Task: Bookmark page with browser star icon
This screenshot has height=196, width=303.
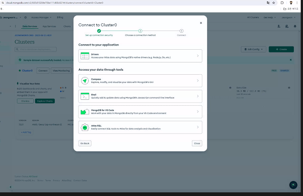Action: coord(274,3)
